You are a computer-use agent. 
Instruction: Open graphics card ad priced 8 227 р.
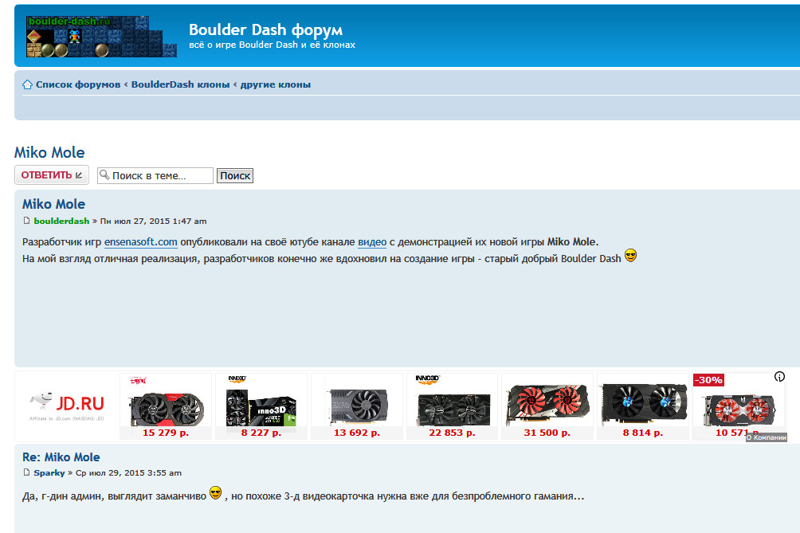click(x=261, y=406)
